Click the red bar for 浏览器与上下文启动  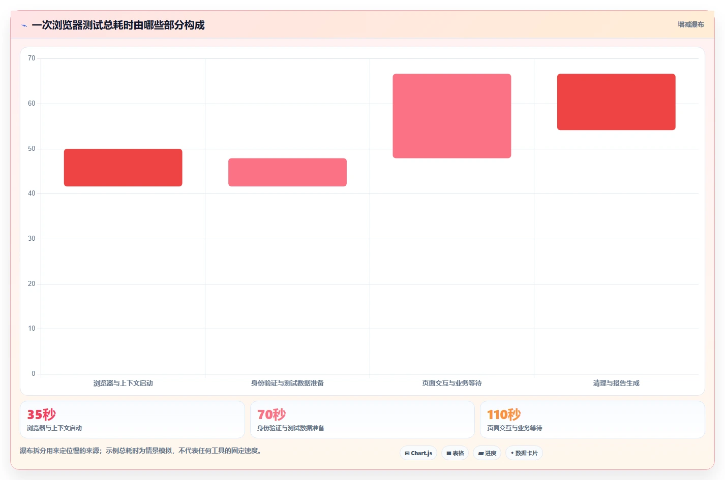123,168
